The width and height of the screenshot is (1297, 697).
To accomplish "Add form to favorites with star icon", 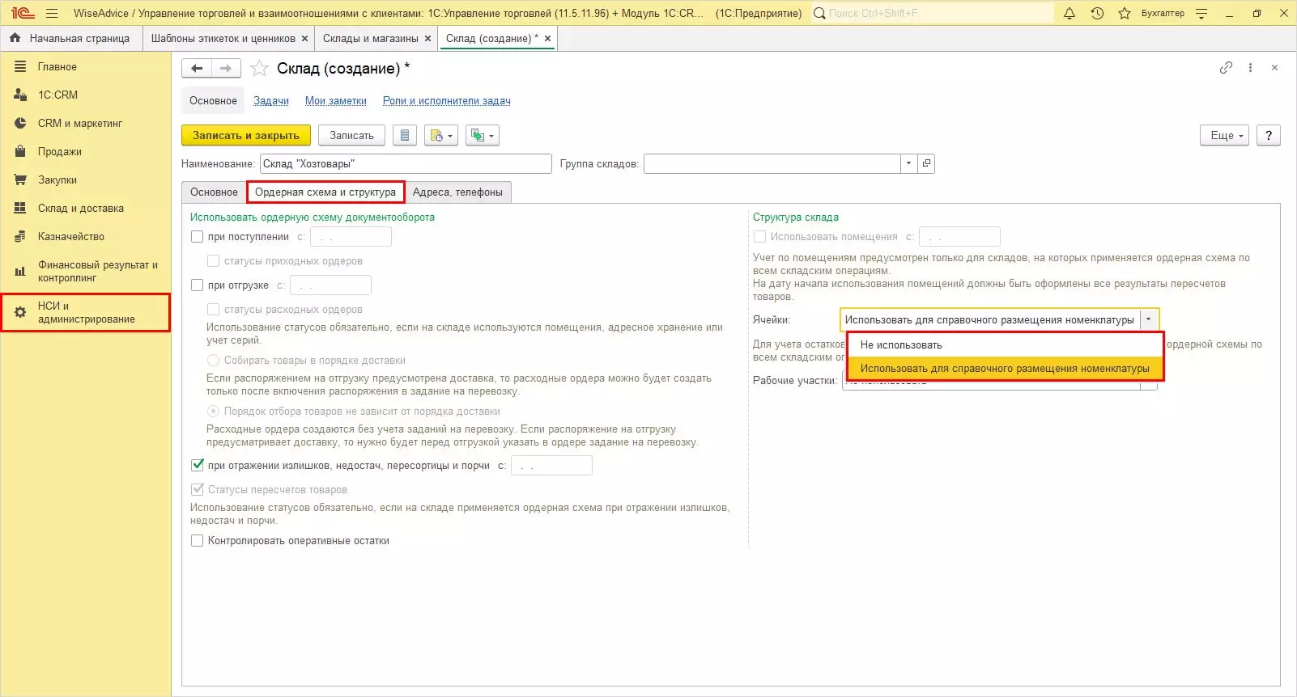I will [259, 69].
